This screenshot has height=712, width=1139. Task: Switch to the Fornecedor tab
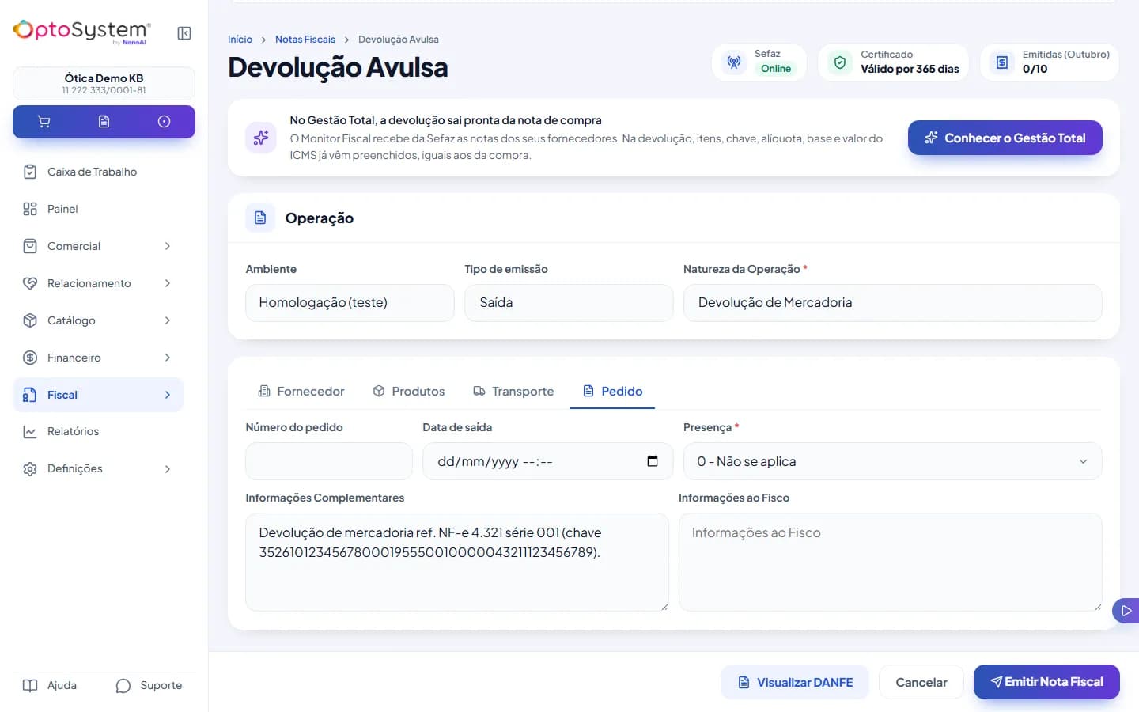tap(301, 391)
